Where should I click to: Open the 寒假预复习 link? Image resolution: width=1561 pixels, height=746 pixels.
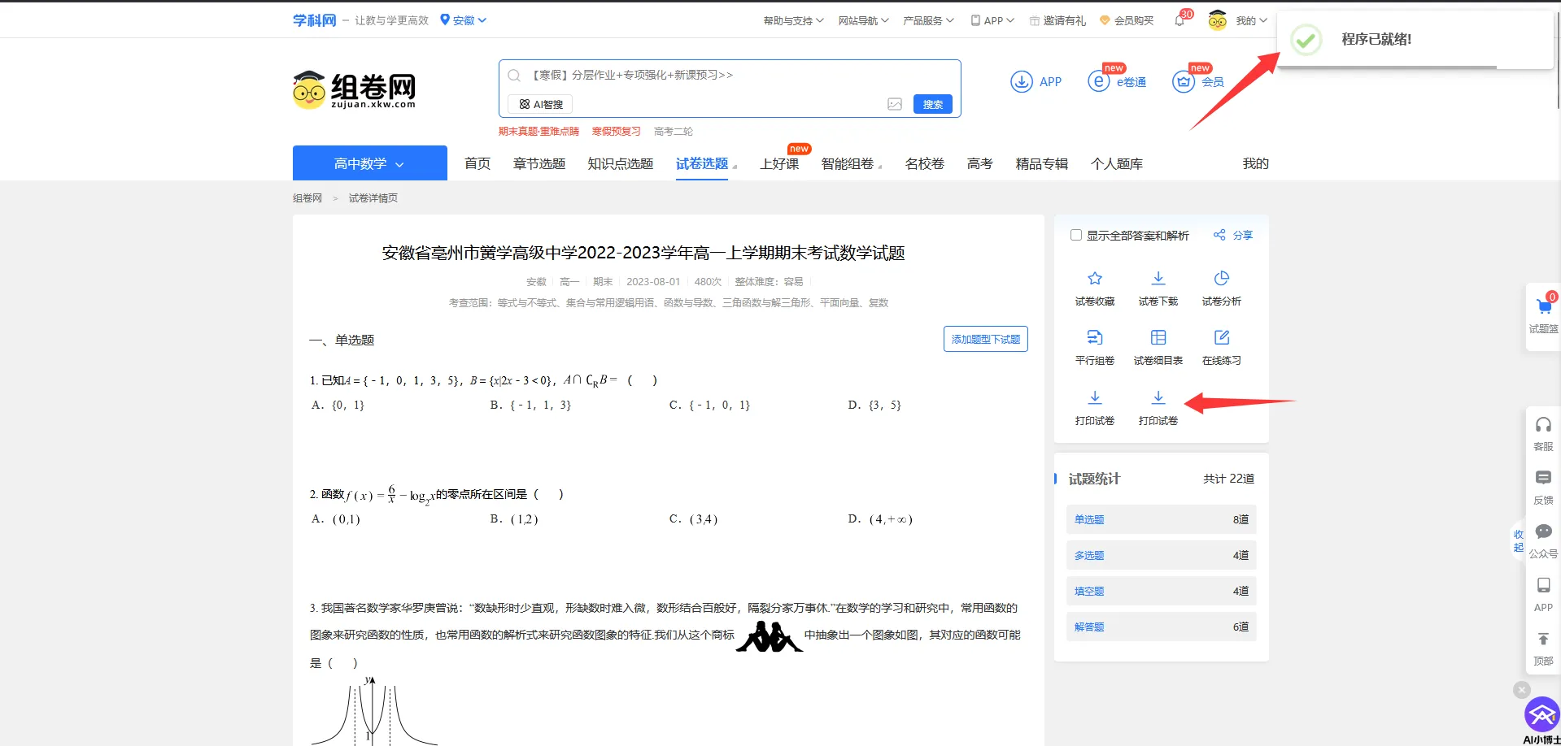pyautogui.click(x=616, y=131)
